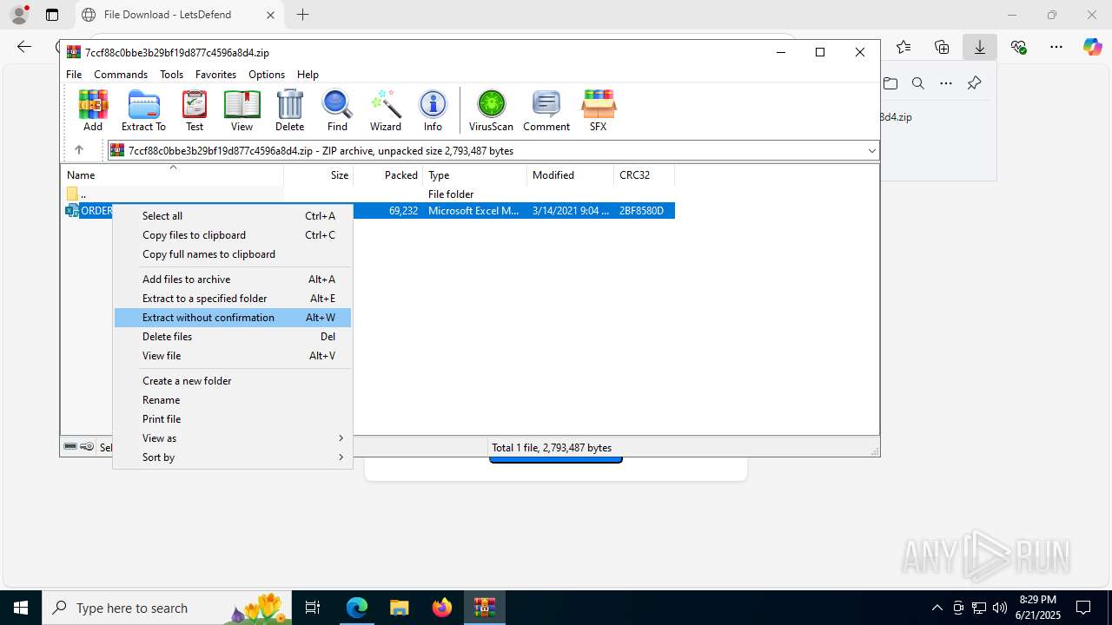Pin the Edge downloads panel
This screenshot has width=1112, height=625.
(x=974, y=83)
